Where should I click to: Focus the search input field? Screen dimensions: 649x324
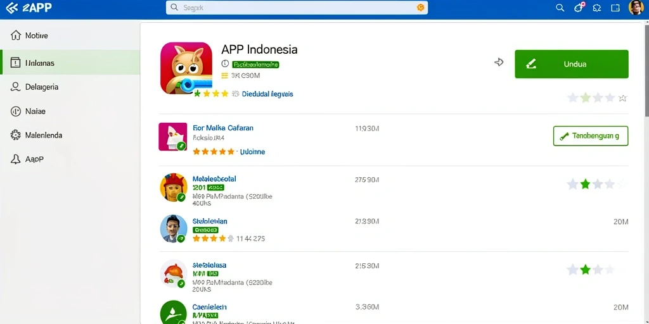click(297, 8)
